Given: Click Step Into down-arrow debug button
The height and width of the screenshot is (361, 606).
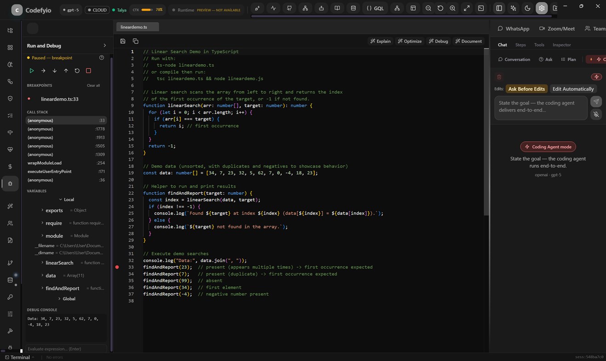Looking at the screenshot, I should pos(55,71).
